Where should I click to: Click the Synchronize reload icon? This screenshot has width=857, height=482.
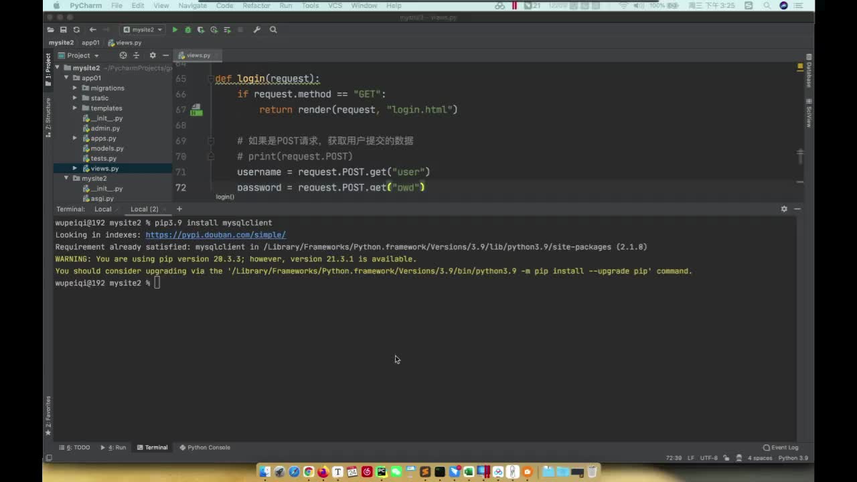(x=76, y=29)
